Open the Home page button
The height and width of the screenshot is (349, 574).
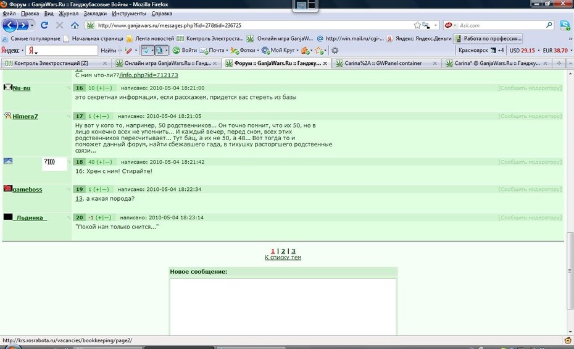75,25
